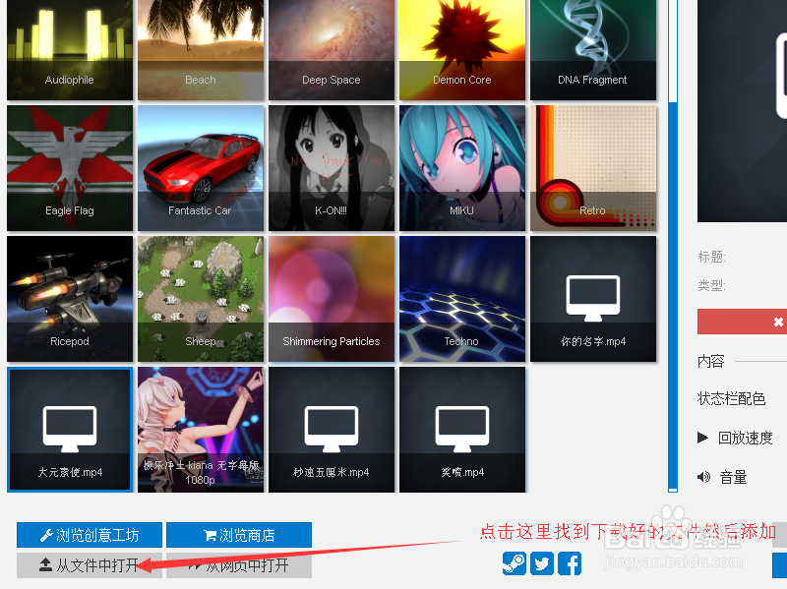Click the 笑喷.mp4 file name

462,473
